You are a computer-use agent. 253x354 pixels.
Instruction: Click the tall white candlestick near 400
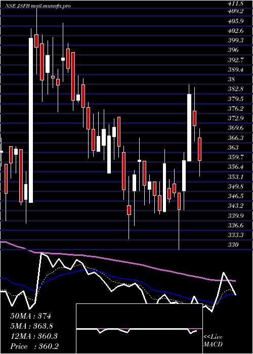[x=31, y=120]
